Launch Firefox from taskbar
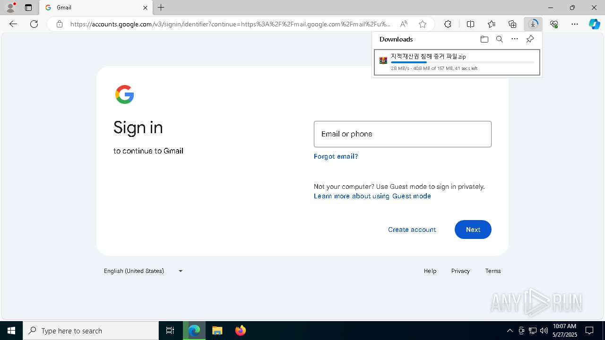 [x=241, y=331]
